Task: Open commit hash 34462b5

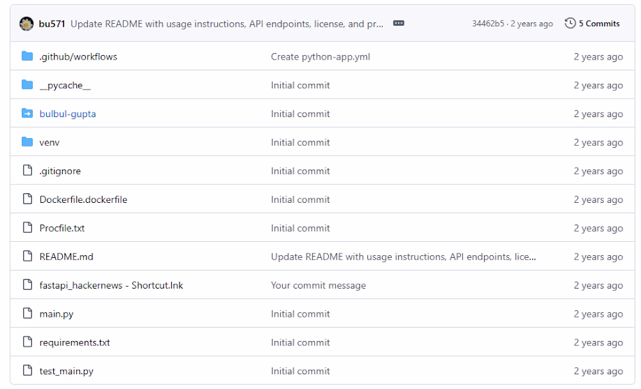Action: 488,24
